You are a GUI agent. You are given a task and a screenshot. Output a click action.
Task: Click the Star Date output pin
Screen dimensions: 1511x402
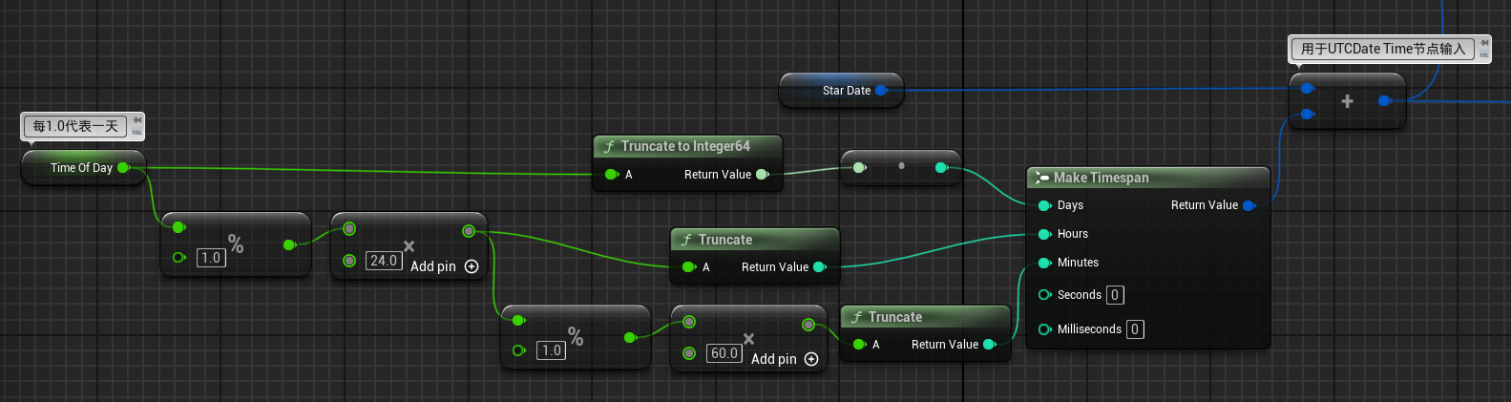click(x=881, y=91)
